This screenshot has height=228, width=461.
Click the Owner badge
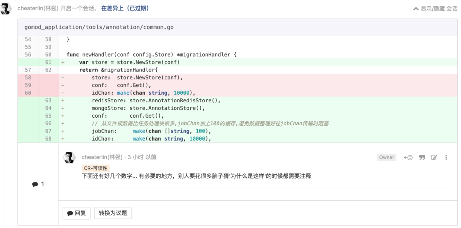[x=386, y=157]
